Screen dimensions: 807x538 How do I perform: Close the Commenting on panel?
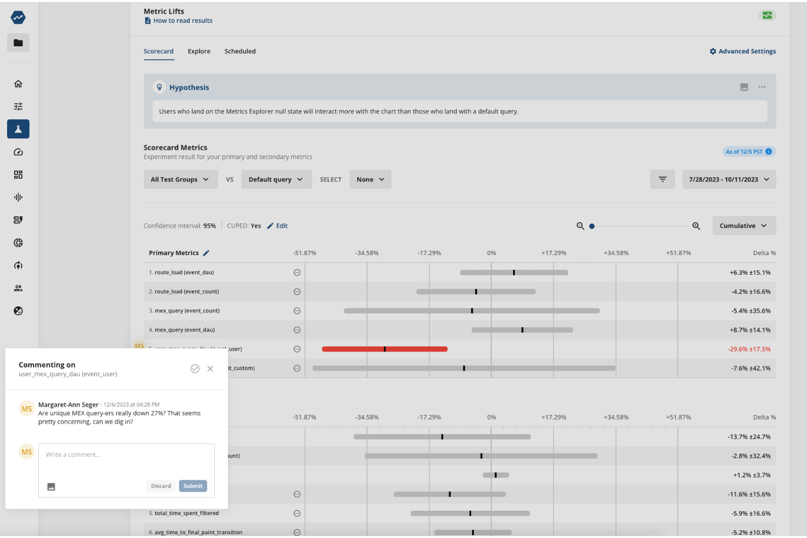[x=210, y=369]
